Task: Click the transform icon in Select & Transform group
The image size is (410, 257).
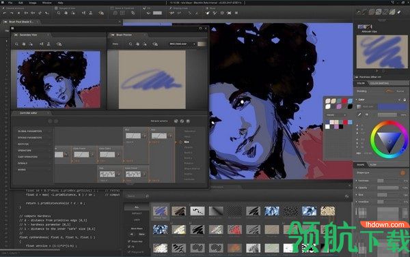Action: 133,13
